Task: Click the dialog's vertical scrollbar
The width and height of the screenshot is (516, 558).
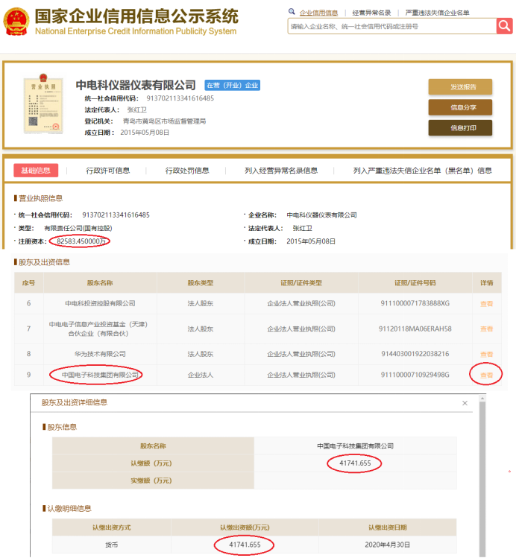Action: point(482,477)
